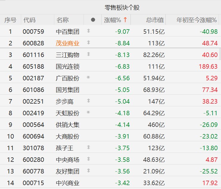This screenshot has height=189, width=221.
Task: Click the 51.15亿 market cap cell
Action: click(154, 32)
